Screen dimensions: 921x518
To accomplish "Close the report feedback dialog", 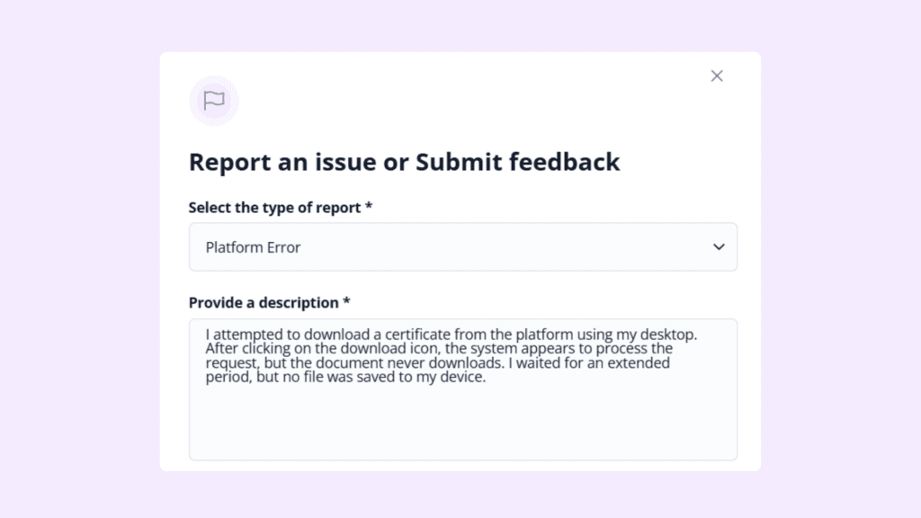I will point(717,76).
